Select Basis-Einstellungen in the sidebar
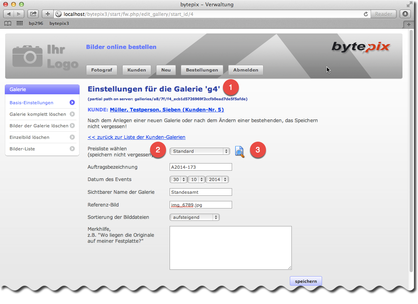The height and width of the screenshot is (304, 418). point(31,103)
